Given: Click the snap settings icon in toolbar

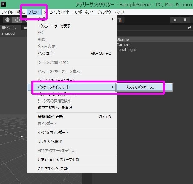Looking at the screenshot, I should click(x=120, y=20).
